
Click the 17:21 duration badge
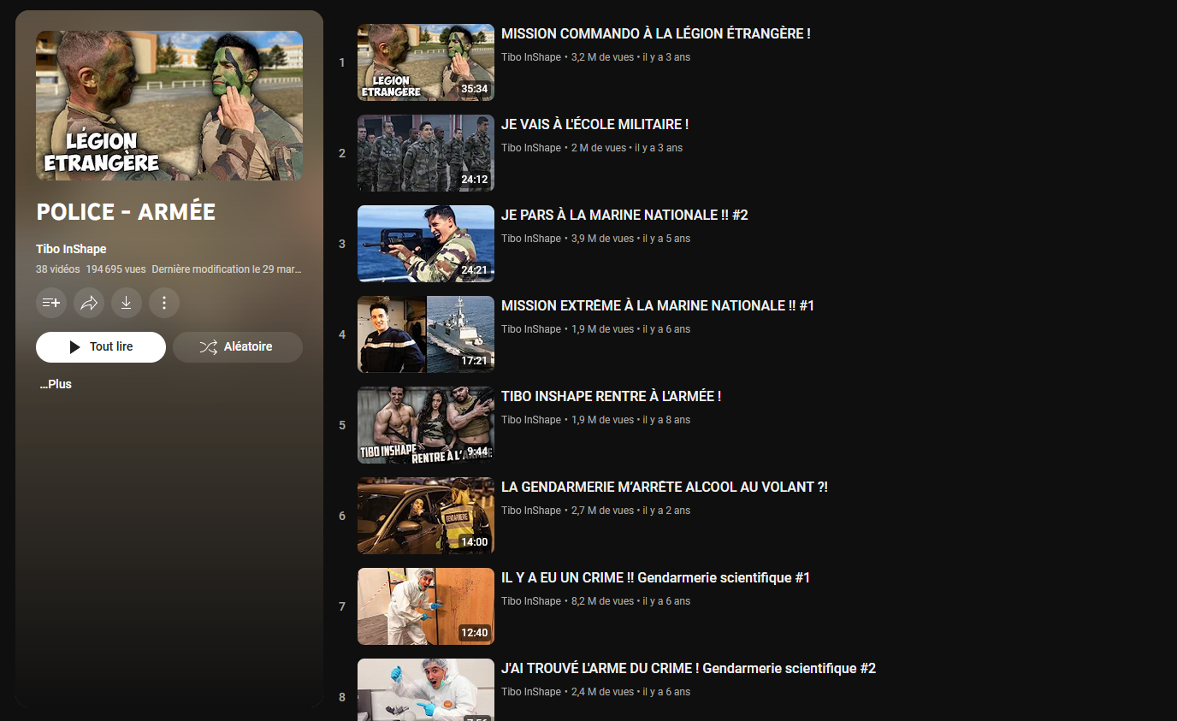(x=474, y=361)
